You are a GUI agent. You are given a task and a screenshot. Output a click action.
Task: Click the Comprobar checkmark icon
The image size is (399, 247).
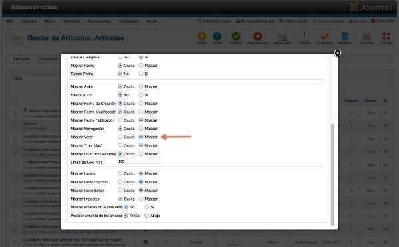click(x=325, y=36)
